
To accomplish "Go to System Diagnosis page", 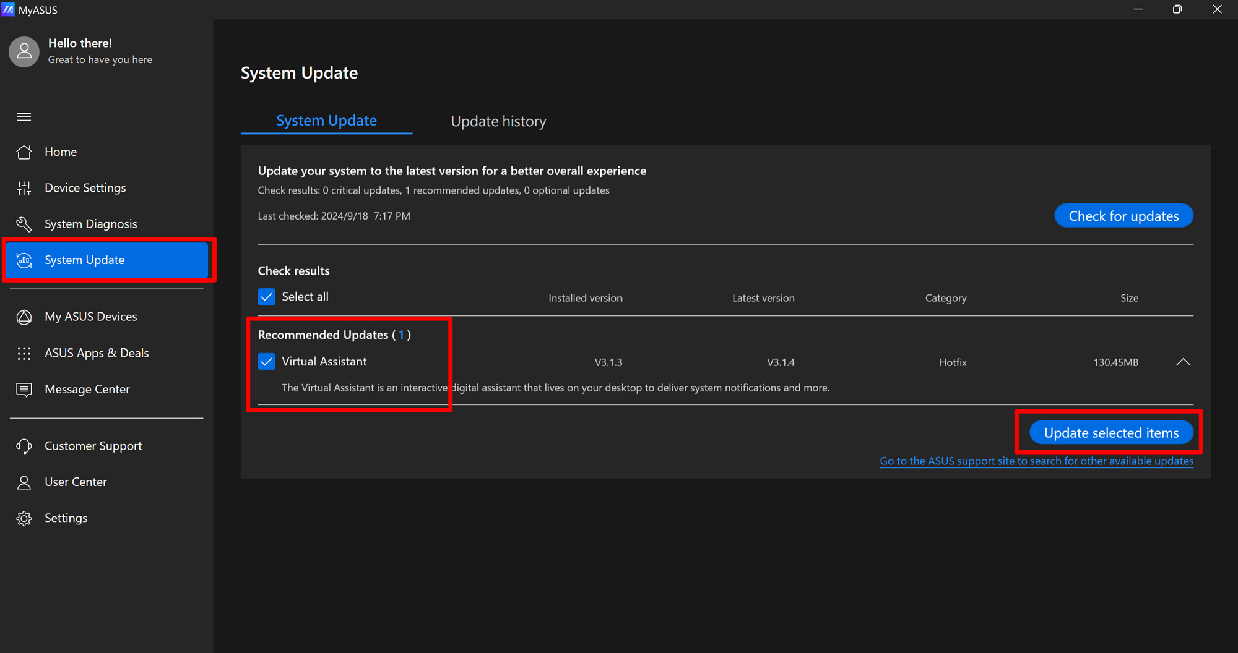I will (x=106, y=224).
